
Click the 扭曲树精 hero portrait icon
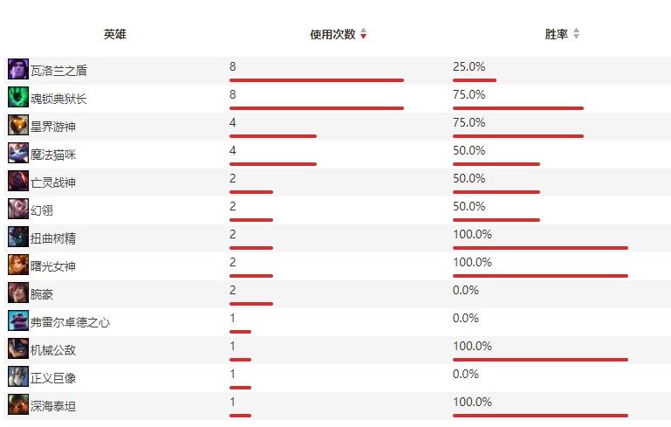coord(18,238)
